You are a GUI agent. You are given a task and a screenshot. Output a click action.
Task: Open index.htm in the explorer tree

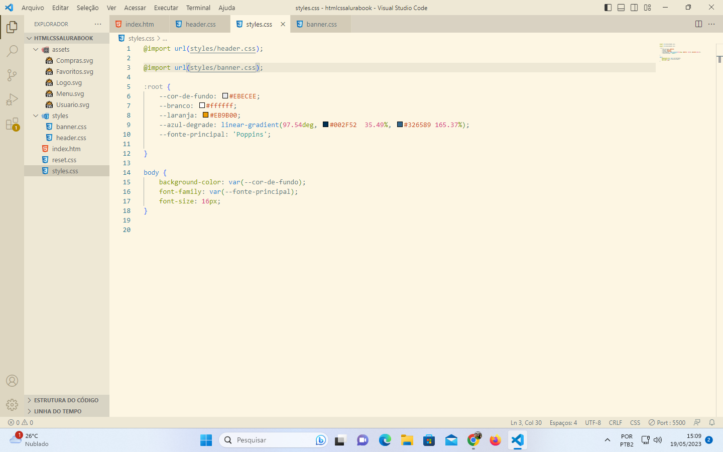tap(67, 149)
